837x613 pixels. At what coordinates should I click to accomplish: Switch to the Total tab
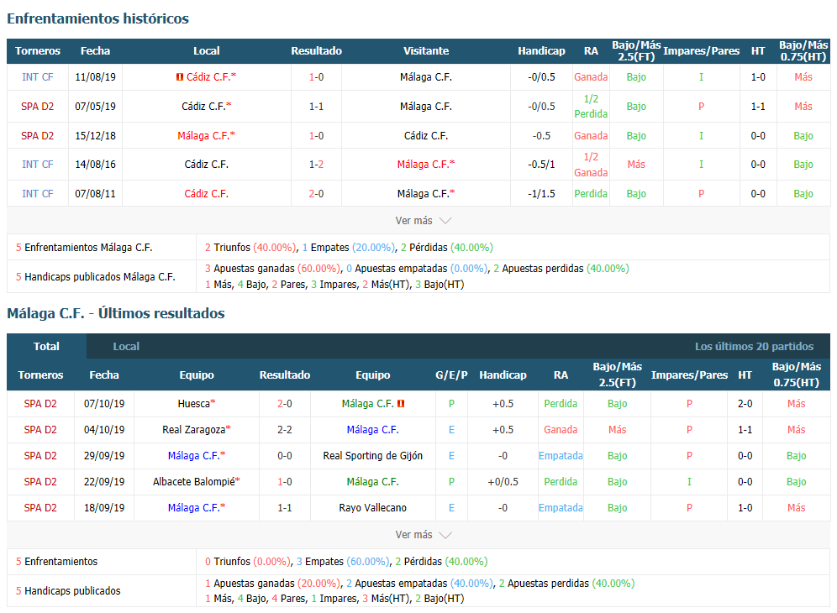(x=46, y=346)
